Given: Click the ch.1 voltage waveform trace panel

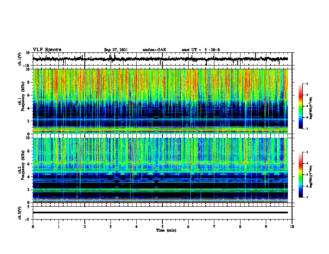Looking at the screenshot, I should (x=162, y=59).
